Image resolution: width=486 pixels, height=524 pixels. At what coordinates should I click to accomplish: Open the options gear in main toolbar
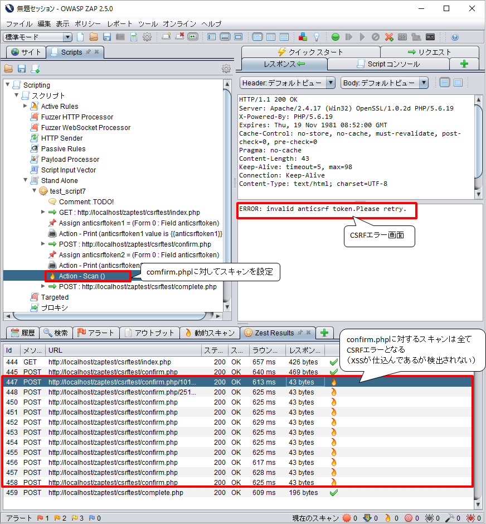pos(147,37)
